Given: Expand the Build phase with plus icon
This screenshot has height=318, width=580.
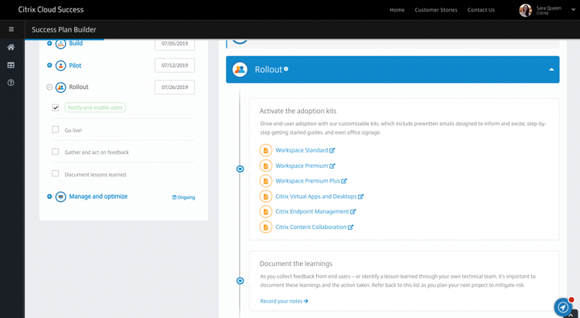Looking at the screenshot, I should 49,43.
